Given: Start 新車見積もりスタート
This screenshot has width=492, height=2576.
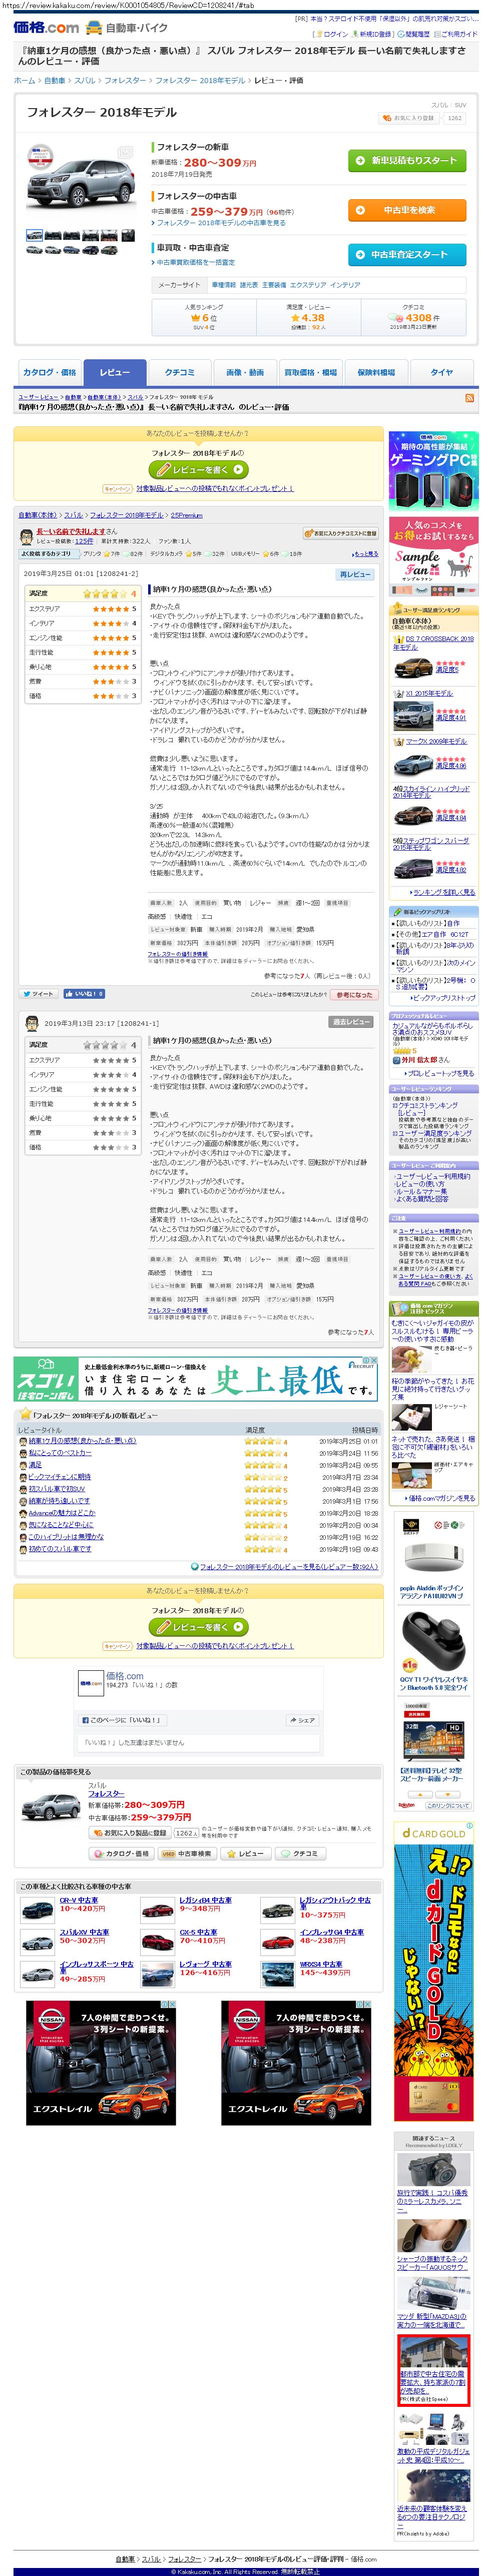Looking at the screenshot, I should [406, 160].
